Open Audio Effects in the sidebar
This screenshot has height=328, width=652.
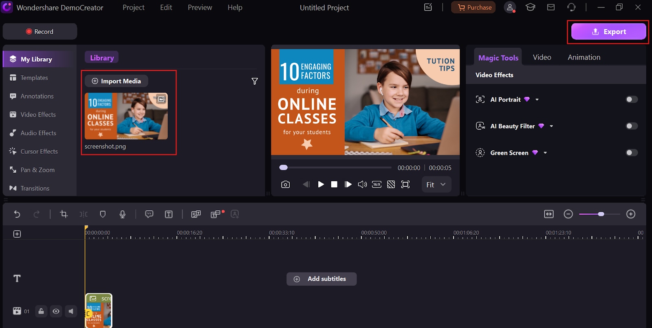pyautogui.click(x=40, y=133)
